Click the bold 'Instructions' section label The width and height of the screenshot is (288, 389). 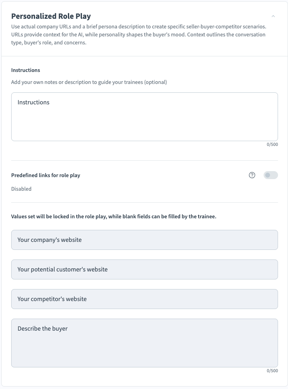pyautogui.click(x=26, y=70)
